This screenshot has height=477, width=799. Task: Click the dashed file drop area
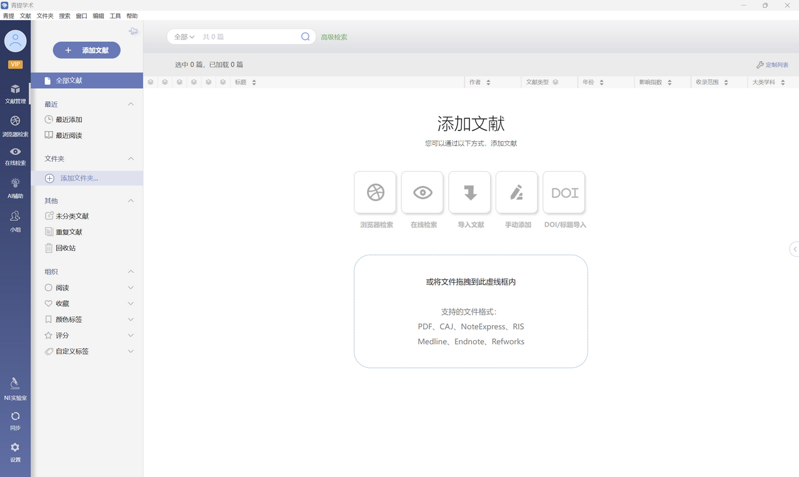tap(471, 311)
